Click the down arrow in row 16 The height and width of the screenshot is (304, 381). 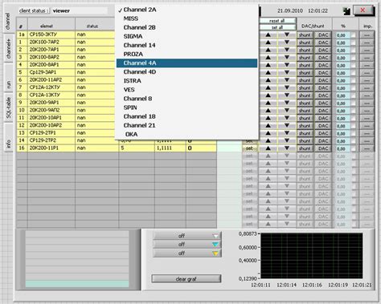tap(287, 148)
